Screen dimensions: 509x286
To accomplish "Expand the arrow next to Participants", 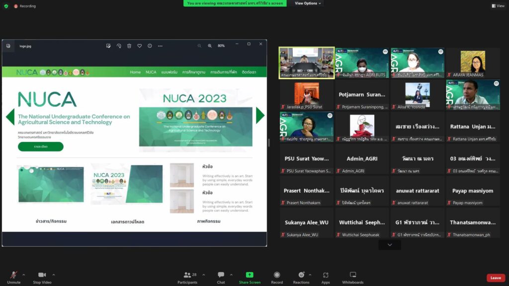I will (203, 275).
